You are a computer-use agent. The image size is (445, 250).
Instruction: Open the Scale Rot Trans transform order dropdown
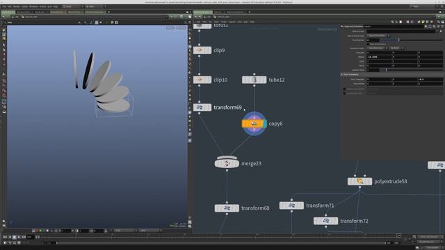pos(378,48)
